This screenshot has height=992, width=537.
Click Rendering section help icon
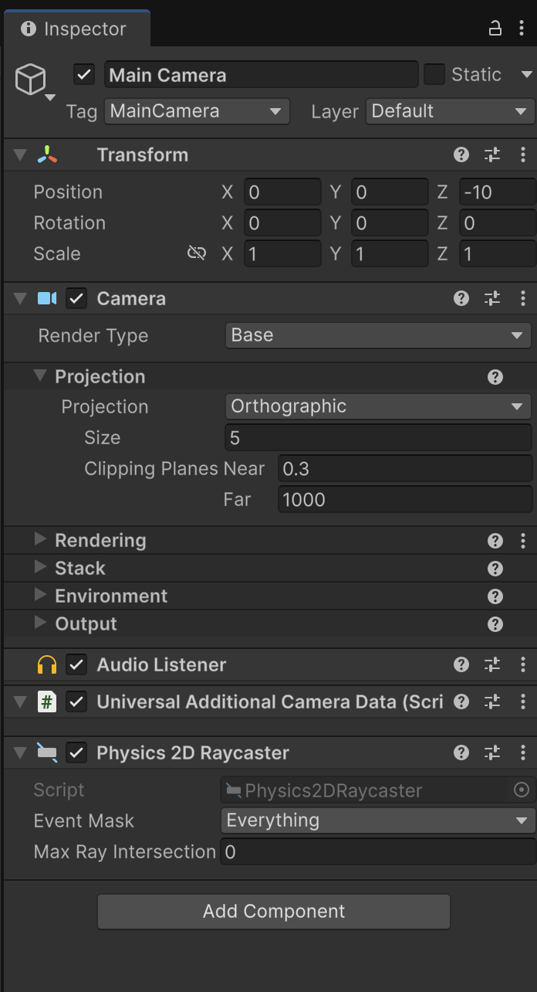[495, 541]
